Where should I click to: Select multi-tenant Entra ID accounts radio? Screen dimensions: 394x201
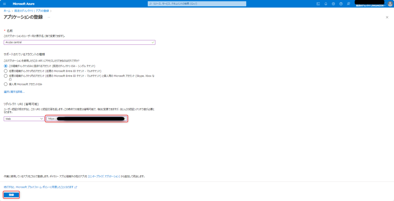6,71
